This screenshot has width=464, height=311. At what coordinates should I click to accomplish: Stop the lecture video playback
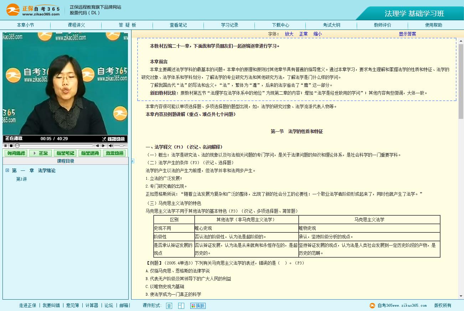[11, 146]
